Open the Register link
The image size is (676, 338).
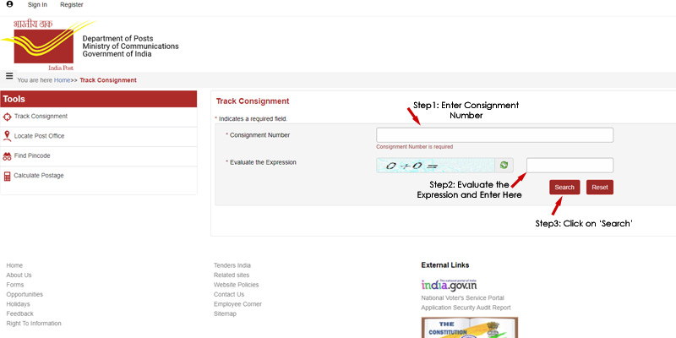point(72,5)
